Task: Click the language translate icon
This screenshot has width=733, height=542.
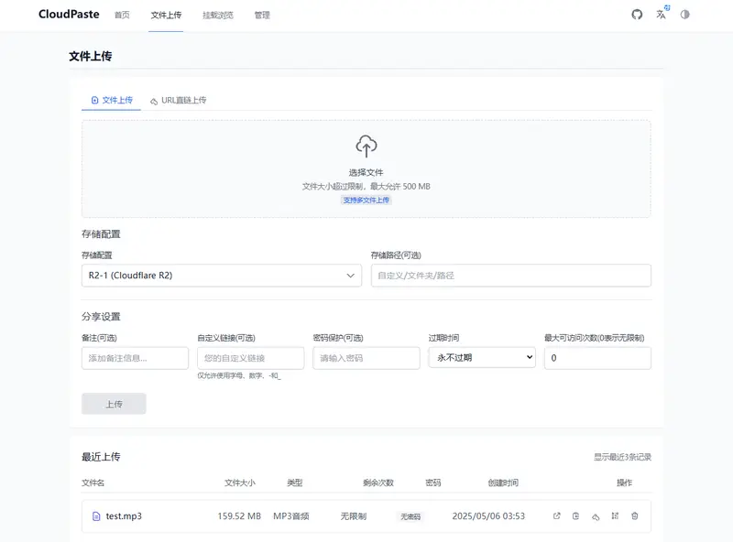Action: (x=662, y=15)
